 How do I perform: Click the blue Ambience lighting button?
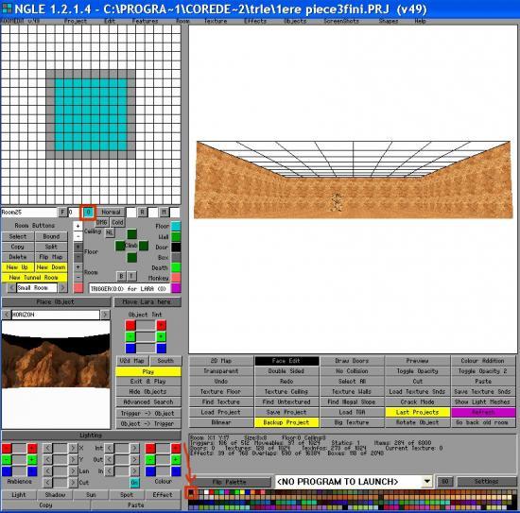pyautogui.click(x=7, y=471)
